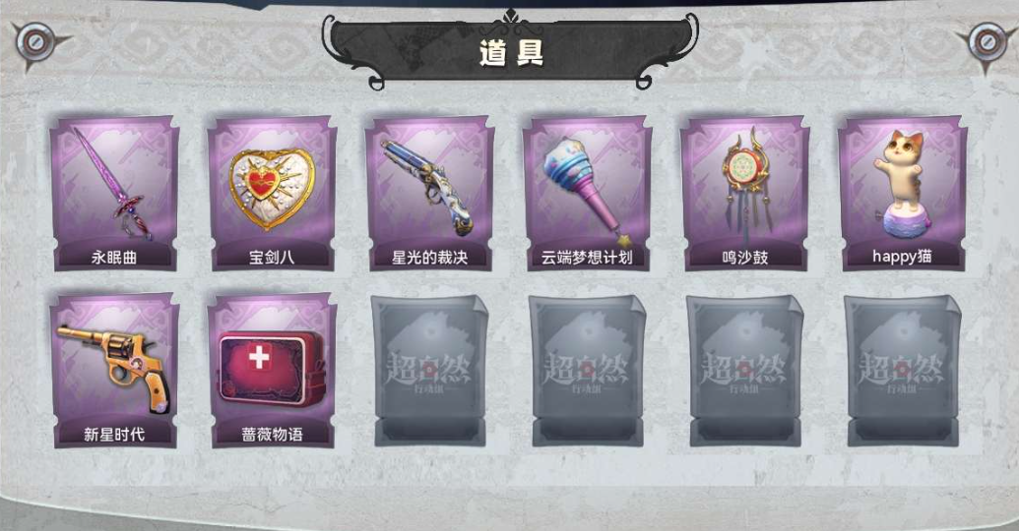Choose the 宝剑八 heart shield item
Screen dimensions: 1019x531
[x=272, y=194]
